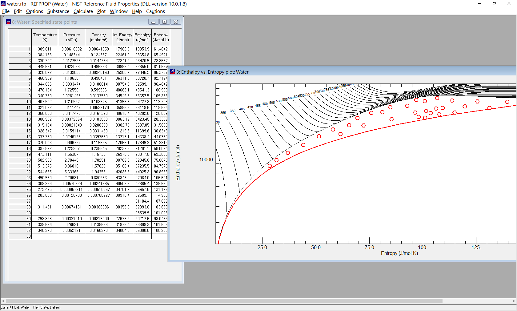Select the Temperature column header
The image size is (517, 311).
coord(45,37)
